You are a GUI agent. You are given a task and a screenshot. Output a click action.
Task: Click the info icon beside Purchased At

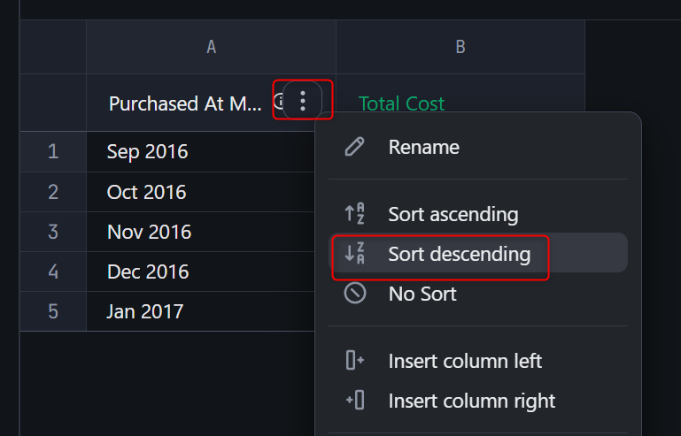click(x=278, y=101)
